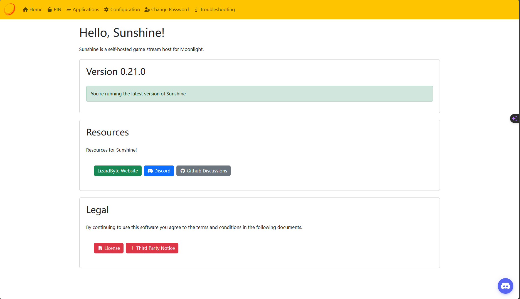Open the Applications menu item
Viewport: 520px width, 299px height.
click(83, 9)
